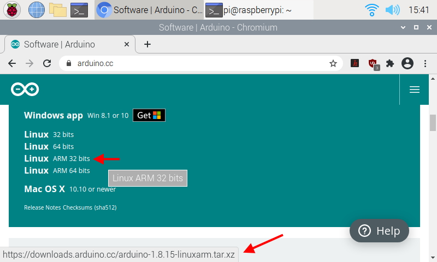The height and width of the screenshot is (262, 437).
Task: Download Linux 32 bits
Action: coord(49,134)
